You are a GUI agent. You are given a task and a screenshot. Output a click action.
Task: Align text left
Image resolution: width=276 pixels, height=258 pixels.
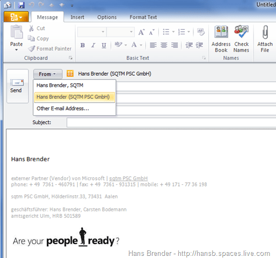tap(153, 45)
